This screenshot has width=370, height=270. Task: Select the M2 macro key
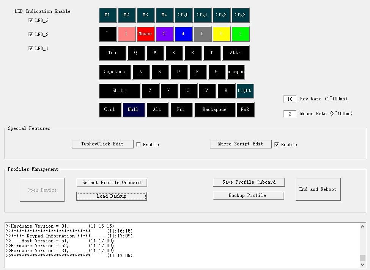(127, 15)
